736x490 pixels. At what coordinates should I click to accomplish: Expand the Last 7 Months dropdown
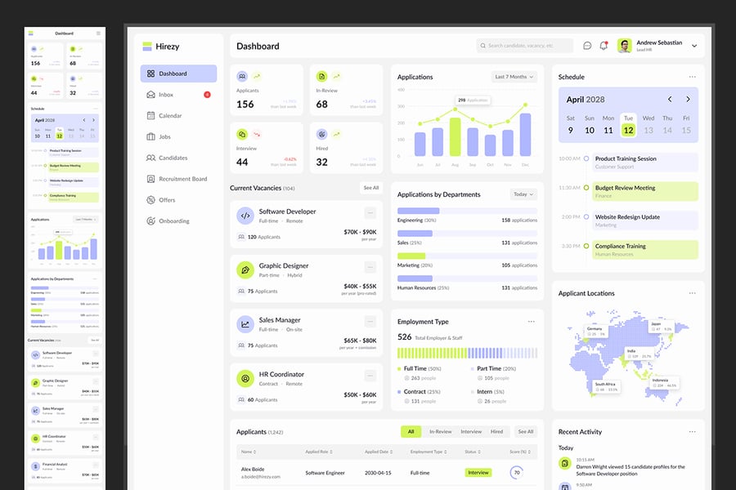[514, 77]
